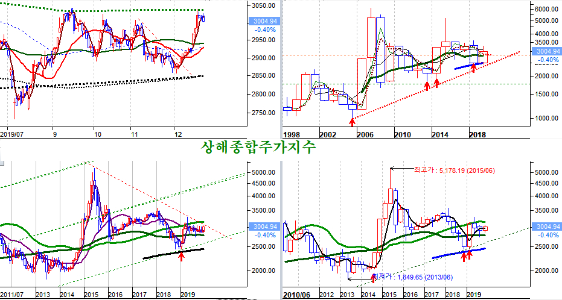
Task: Select the 2010/06 date label on the time axis
Action: coord(296,295)
